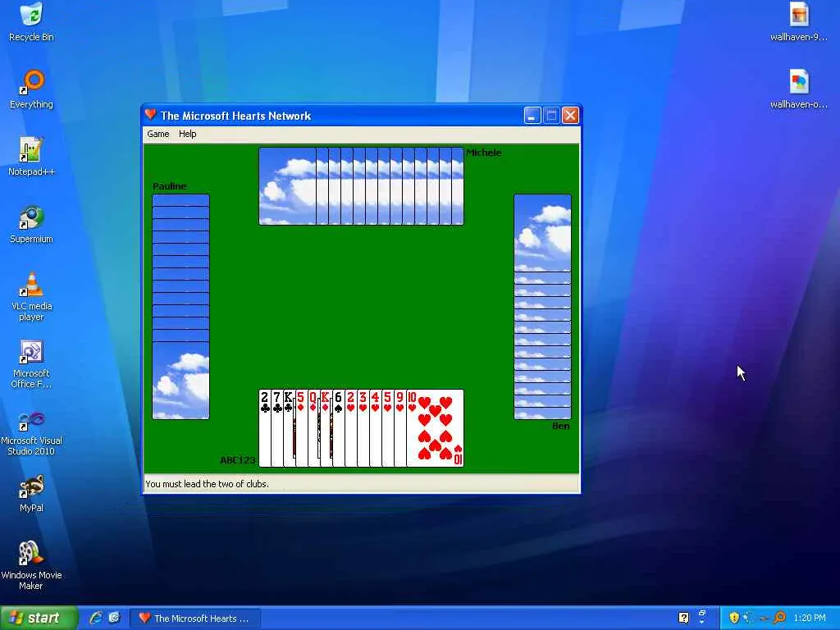
Task: Select the wallhaven-9 image file icon
Action: pos(799,22)
